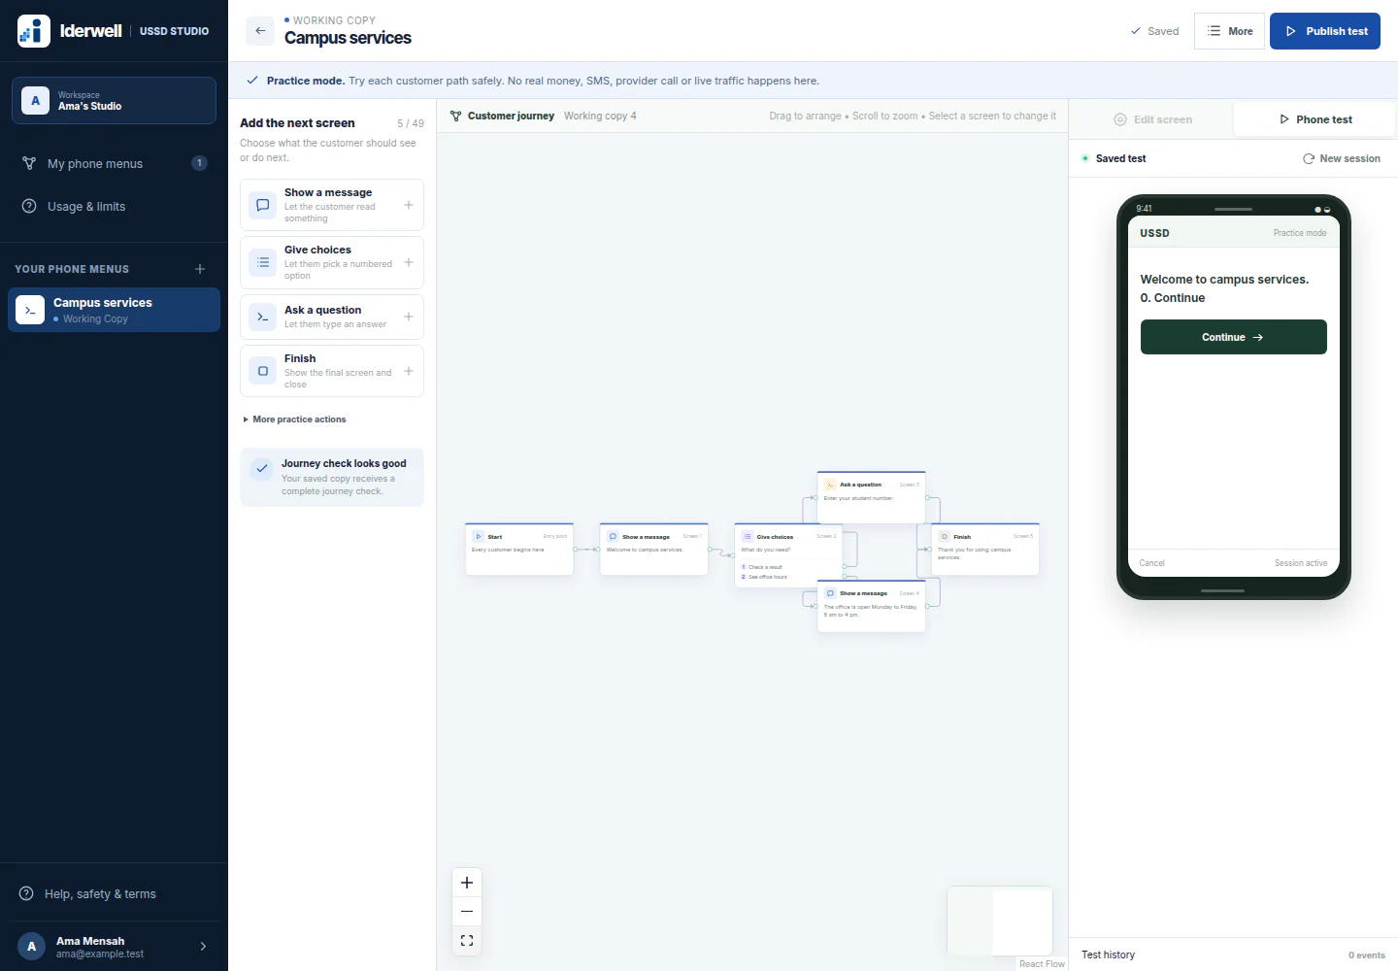Image resolution: width=1398 pixels, height=971 pixels.
Task: Open the Ama's Studio workspace switcher
Action: 114,100
